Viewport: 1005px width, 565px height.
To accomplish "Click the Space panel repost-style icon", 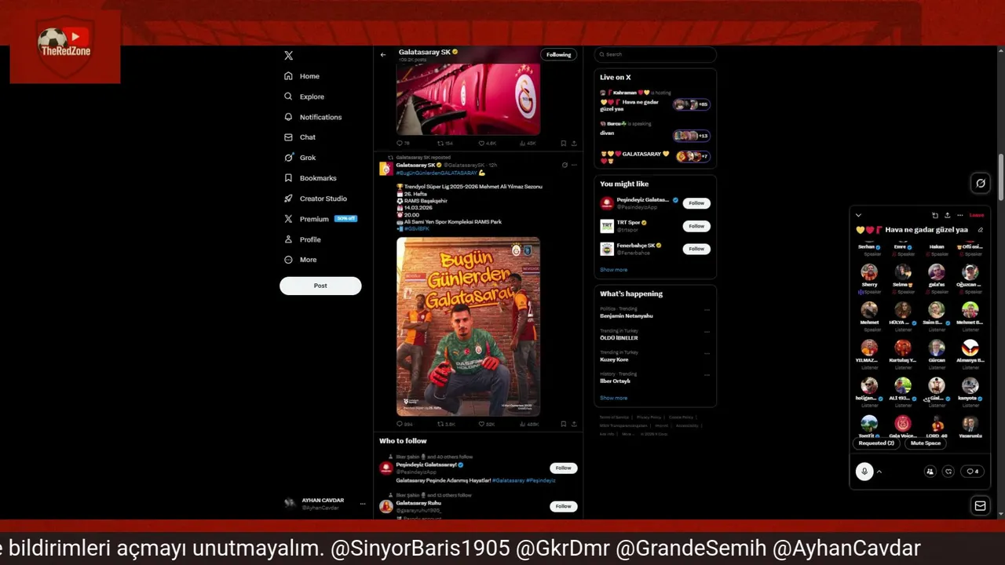I will click(935, 215).
